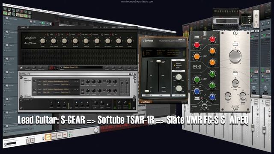Open the Stadium Street preset selector

click(x=81, y=68)
